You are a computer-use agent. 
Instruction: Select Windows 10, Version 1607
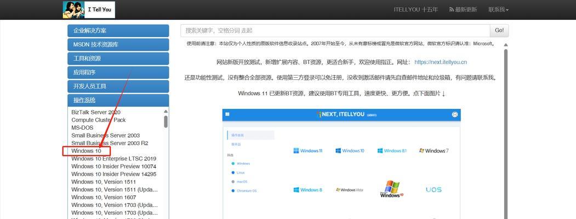103,197
